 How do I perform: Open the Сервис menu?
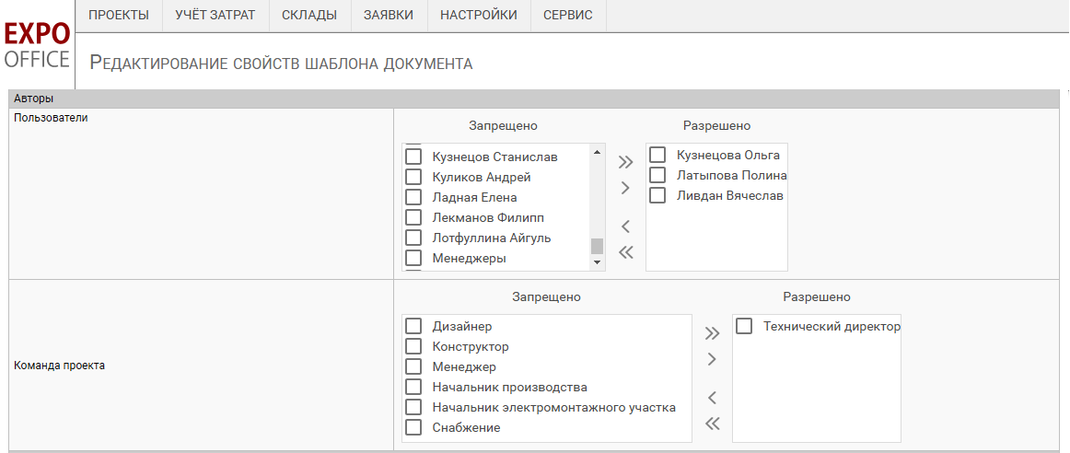(568, 15)
